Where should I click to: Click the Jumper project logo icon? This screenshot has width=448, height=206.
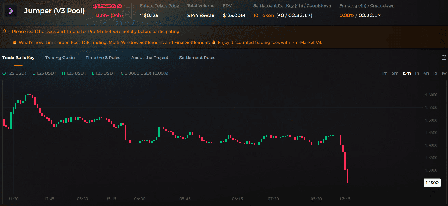11,11
